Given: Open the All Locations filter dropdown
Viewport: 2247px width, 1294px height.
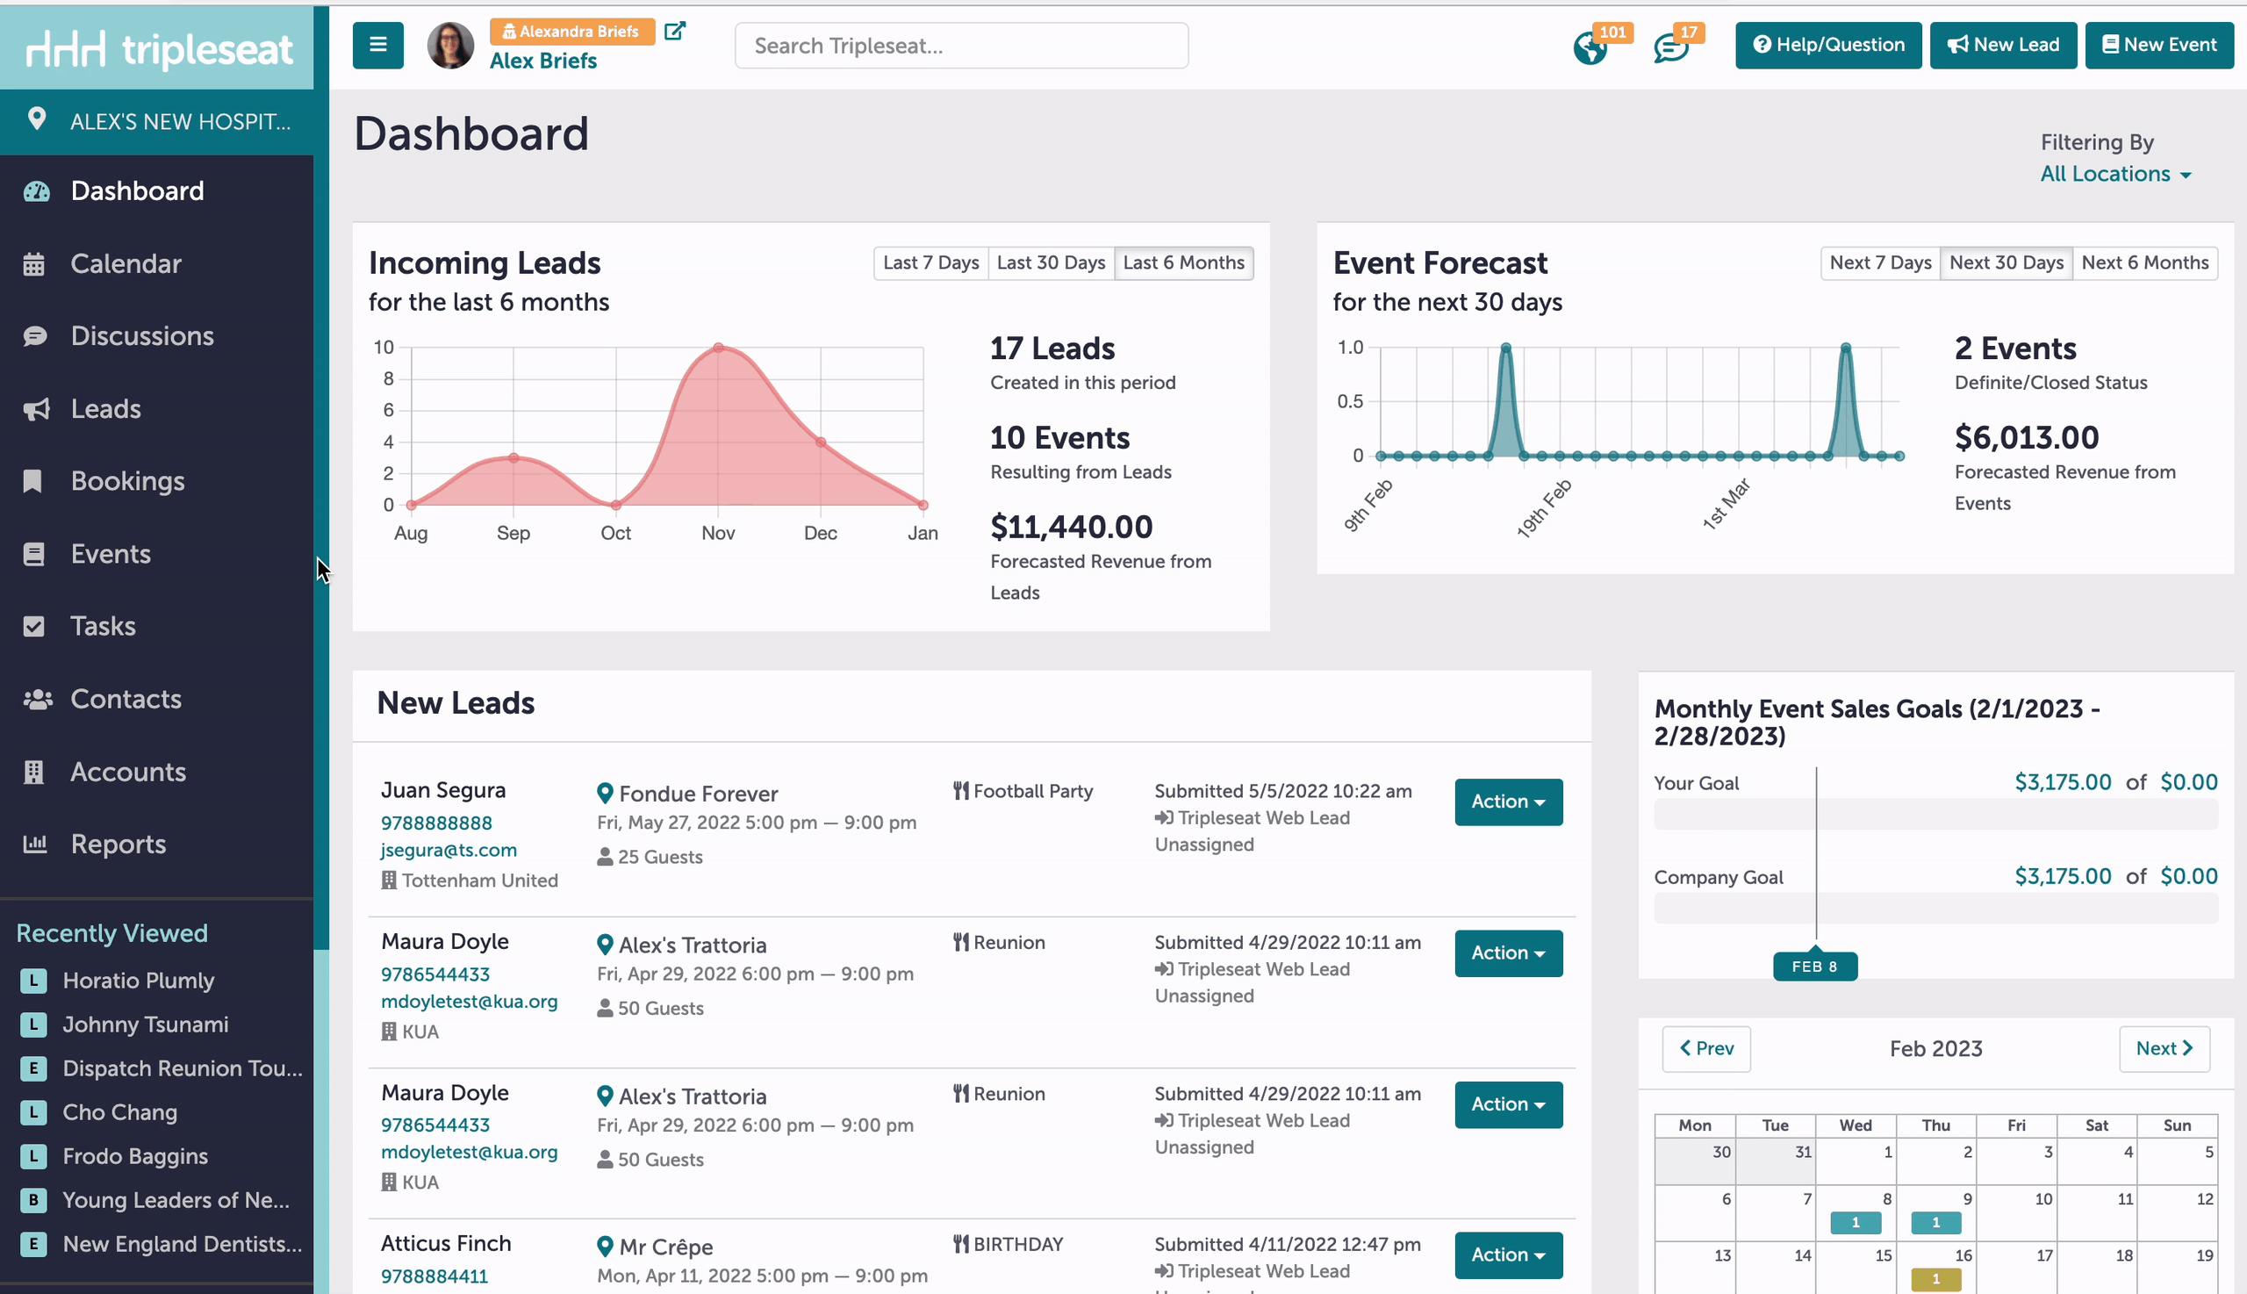Looking at the screenshot, I should [x=2115, y=174].
